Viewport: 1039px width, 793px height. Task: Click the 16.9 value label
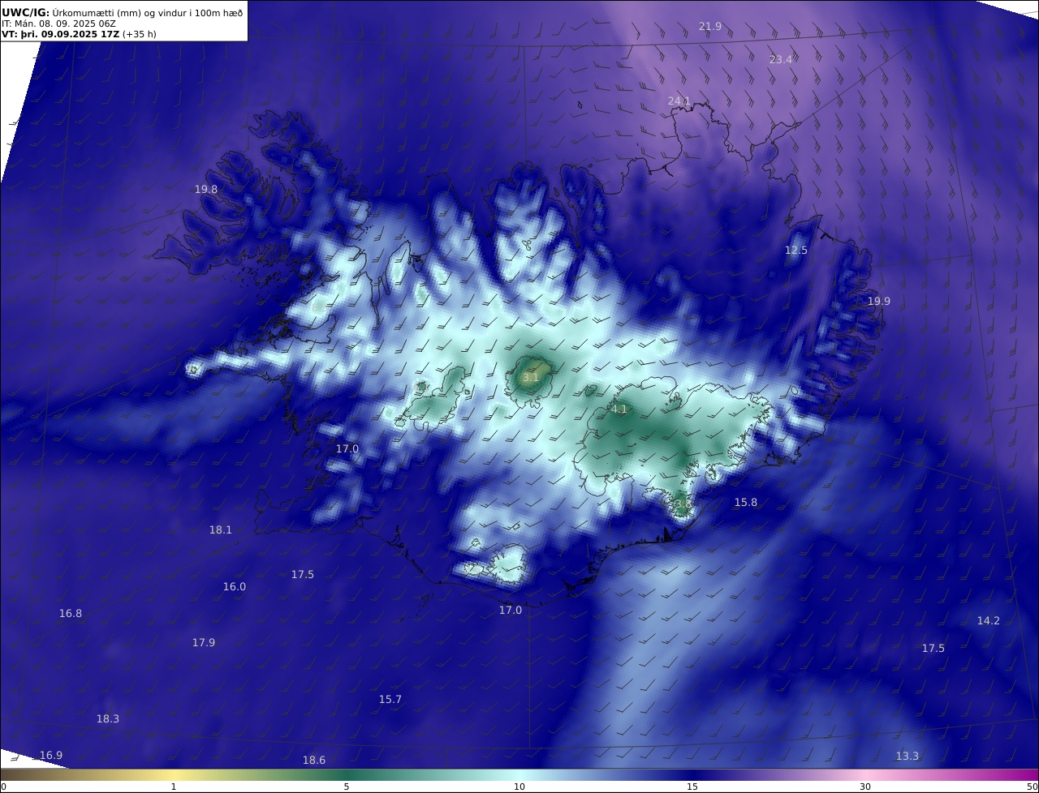tap(51, 755)
